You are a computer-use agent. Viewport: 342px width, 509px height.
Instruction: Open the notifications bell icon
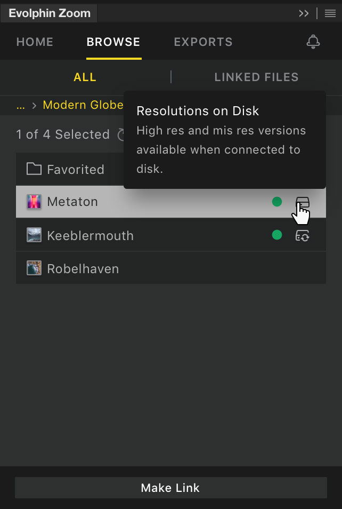[x=313, y=42]
